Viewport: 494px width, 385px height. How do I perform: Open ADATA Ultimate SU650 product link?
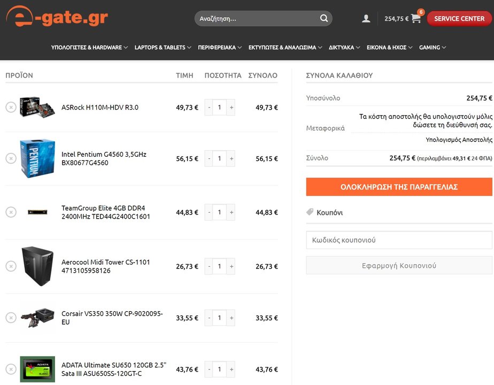pyautogui.click(x=114, y=369)
